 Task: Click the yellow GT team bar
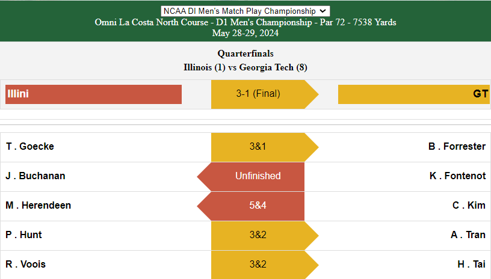click(x=413, y=94)
